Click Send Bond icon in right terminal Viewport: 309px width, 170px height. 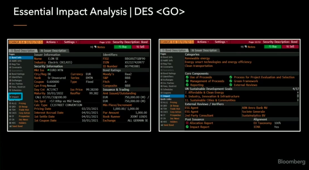162,125
